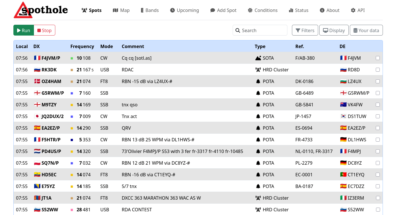
Task: Click the antenna icon in RK3DK row
Action: tap(258, 70)
